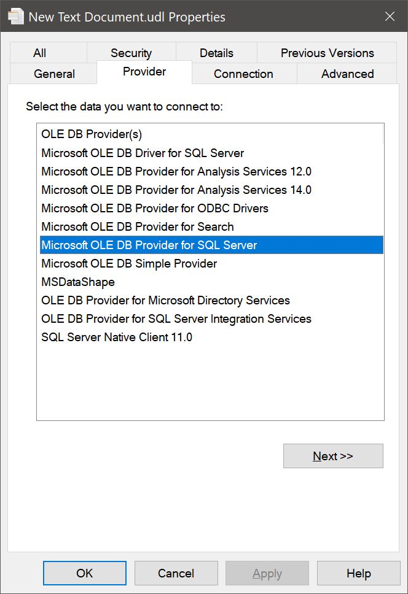Image resolution: width=408 pixels, height=594 pixels.
Task: Open Help for this dialog
Action: point(359,573)
